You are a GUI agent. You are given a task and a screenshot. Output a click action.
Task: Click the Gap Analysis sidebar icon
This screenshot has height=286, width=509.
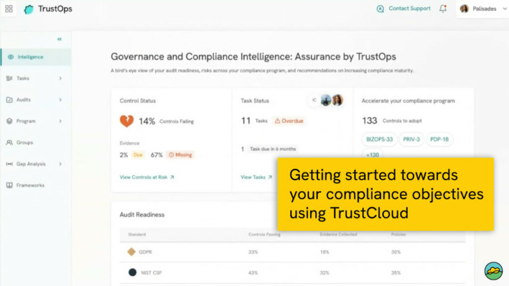click(x=9, y=164)
